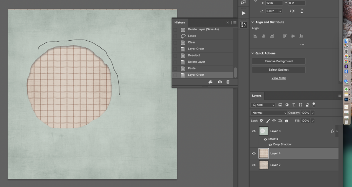Open the Fill slider dropdown arrow
This screenshot has width=352, height=187.
pyautogui.click(x=313, y=121)
